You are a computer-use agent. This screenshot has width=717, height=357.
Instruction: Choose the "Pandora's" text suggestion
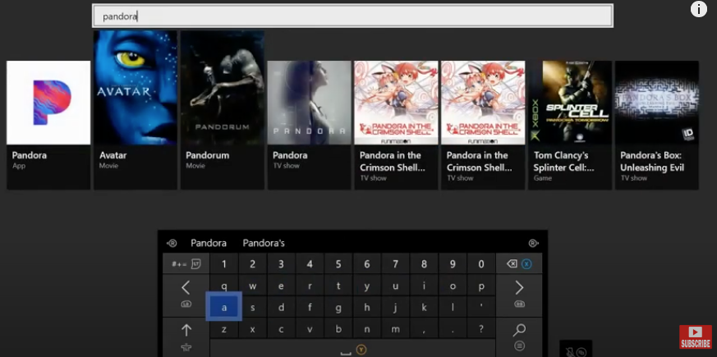pyautogui.click(x=264, y=243)
